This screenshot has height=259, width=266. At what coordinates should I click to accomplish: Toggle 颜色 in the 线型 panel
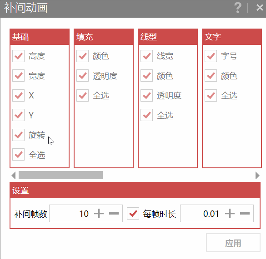(x=147, y=76)
